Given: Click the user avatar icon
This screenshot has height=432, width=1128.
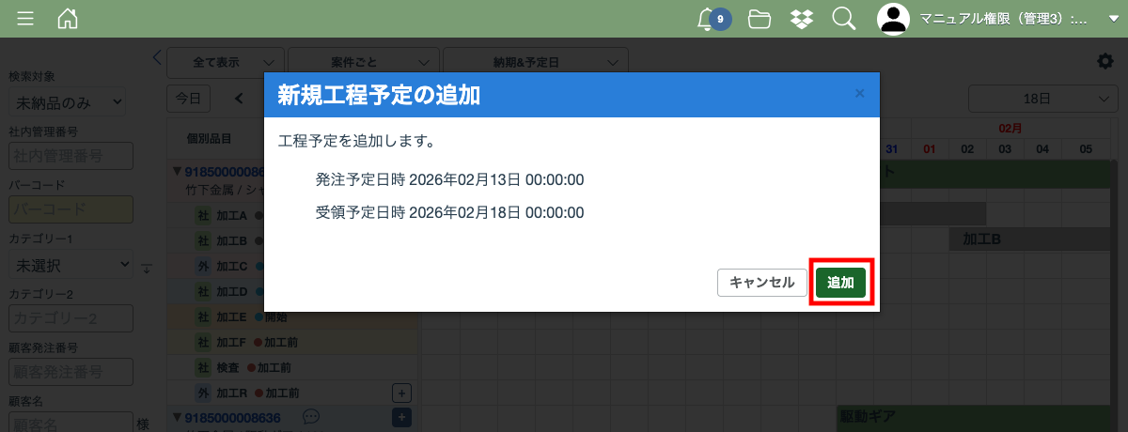Looking at the screenshot, I should (x=894, y=19).
